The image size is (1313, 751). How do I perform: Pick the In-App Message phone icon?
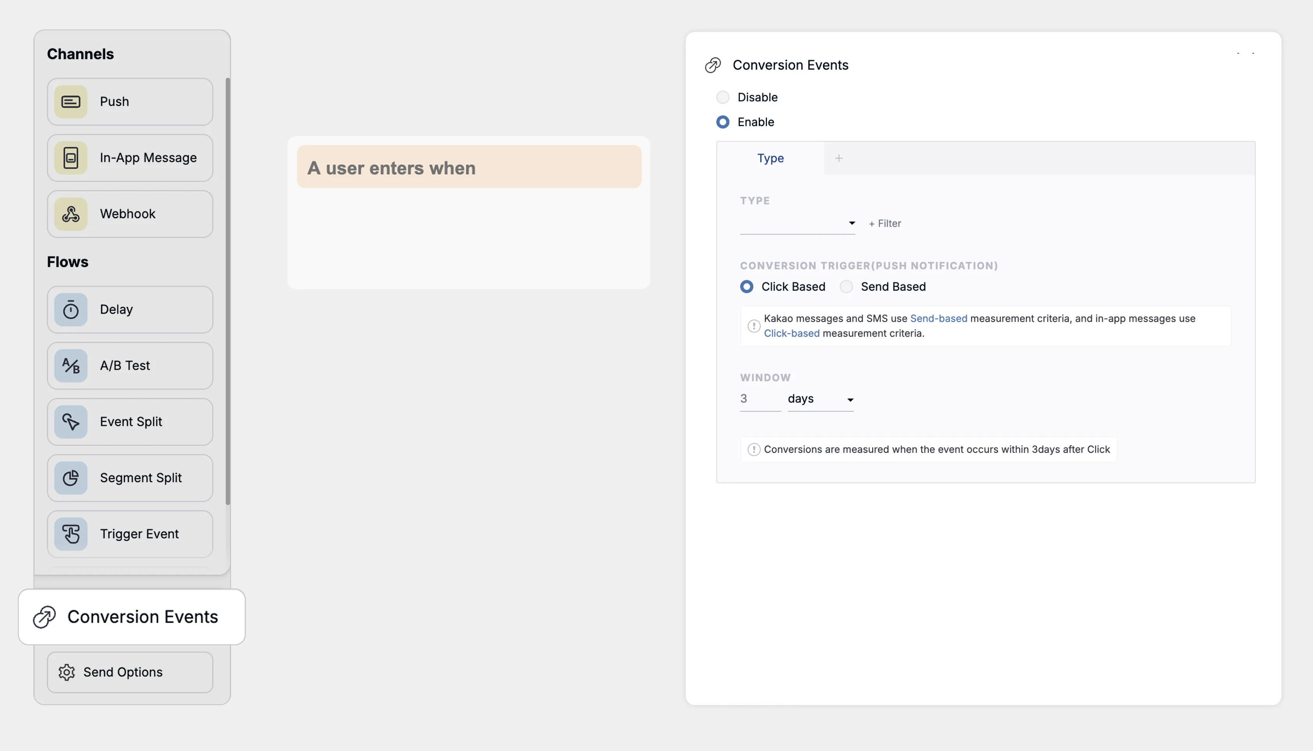(71, 158)
